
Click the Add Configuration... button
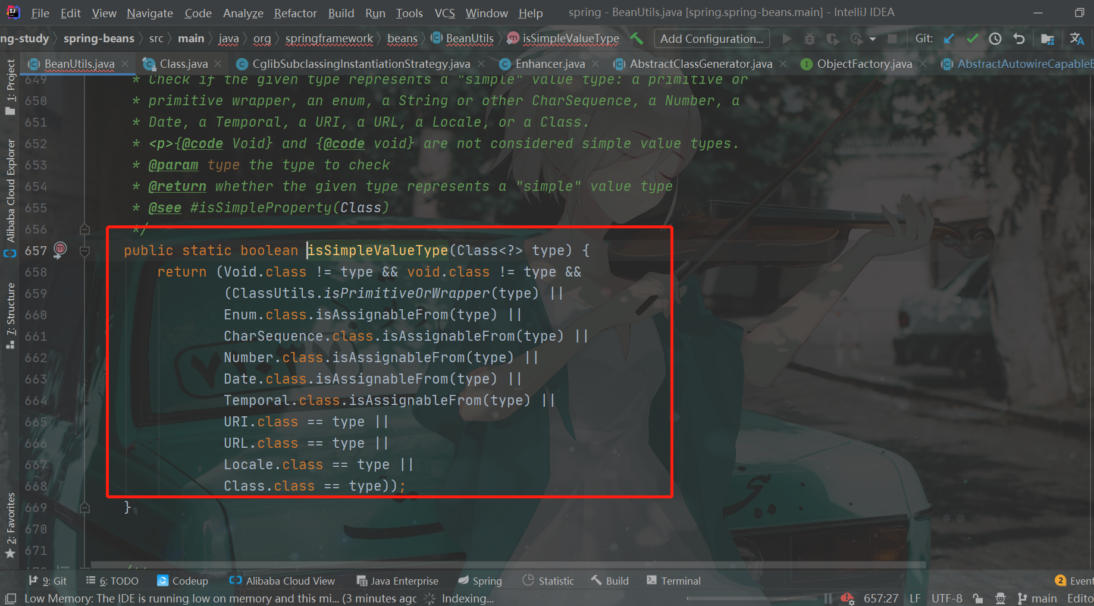tap(711, 39)
